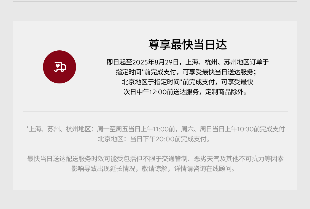Click the heart symbol on the truck icon
This screenshot has width=310, height=209.
pos(58,66)
